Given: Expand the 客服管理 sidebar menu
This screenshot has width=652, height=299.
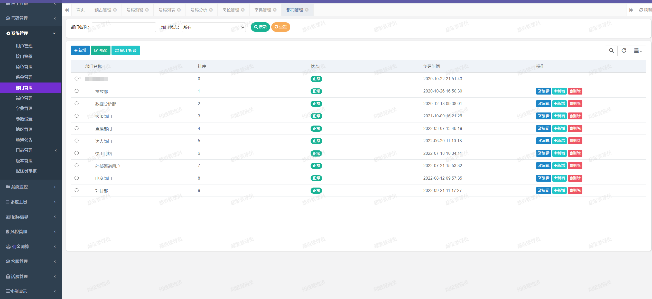Looking at the screenshot, I should [31, 261].
